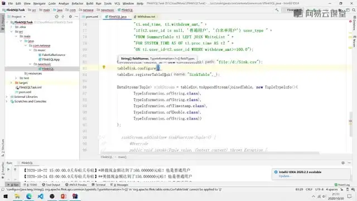Screen dimensions: 357x201
Task: Switch to IntelliJ IDEA taskbar icon
Action: point(75,196)
